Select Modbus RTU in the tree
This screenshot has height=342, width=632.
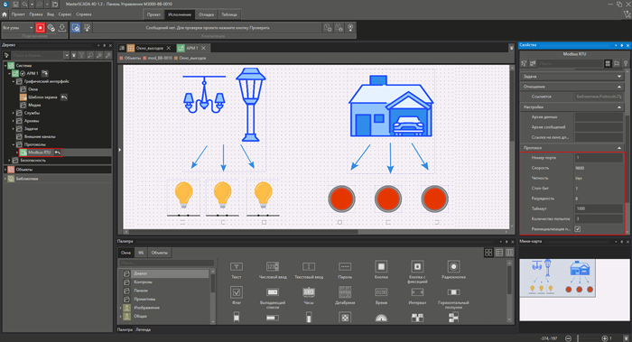(x=39, y=153)
